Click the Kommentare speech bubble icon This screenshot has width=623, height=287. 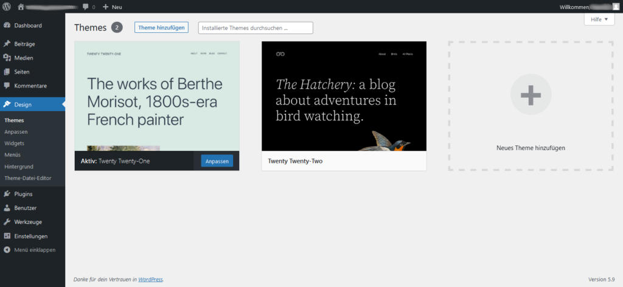[x=7, y=86]
